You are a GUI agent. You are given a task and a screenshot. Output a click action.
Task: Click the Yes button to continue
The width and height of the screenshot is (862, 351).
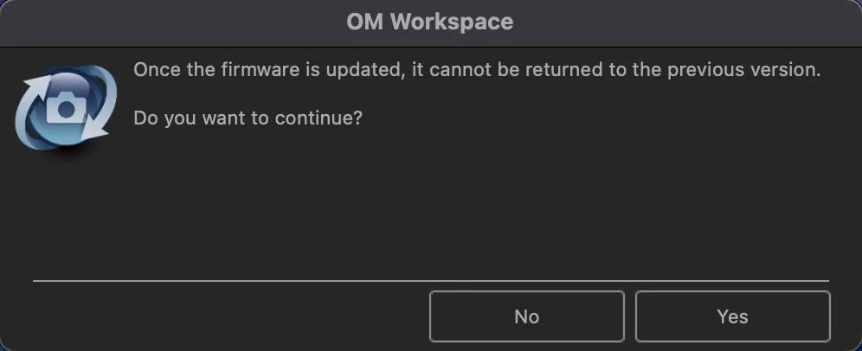[x=732, y=316]
